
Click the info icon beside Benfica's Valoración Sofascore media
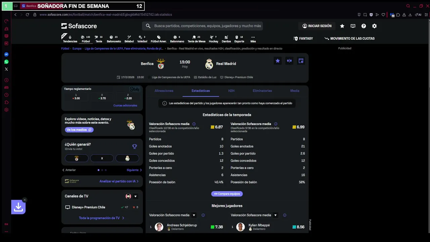[194, 124]
